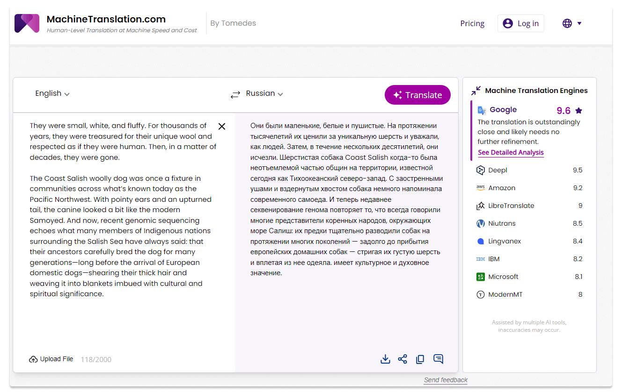
Task: Choose the Lingvanex engine name
Action: tap(505, 241)
